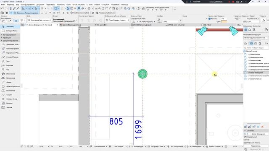Select the Fill (Штриховка) tool
This screenshot has width=269, height=151.
(10, 78)
